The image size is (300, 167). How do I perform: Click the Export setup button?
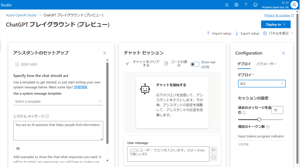point(247,33)
